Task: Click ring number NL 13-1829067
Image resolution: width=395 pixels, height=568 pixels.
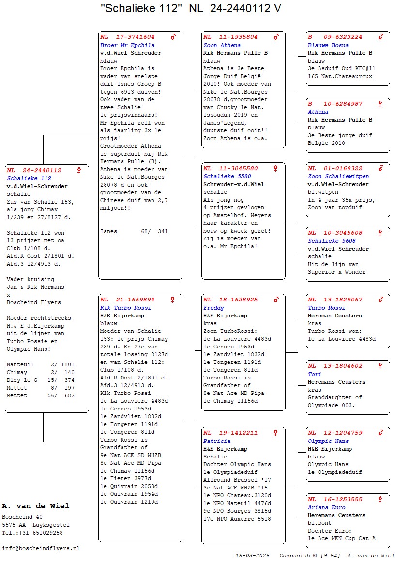Action: tap(335, 300)
